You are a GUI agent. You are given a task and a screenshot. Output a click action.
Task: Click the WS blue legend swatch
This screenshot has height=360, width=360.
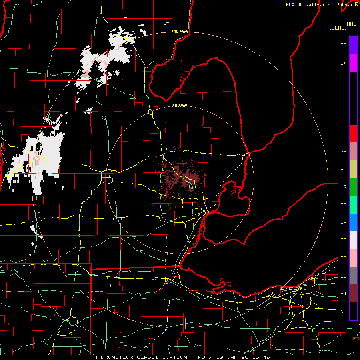[353, 222]
